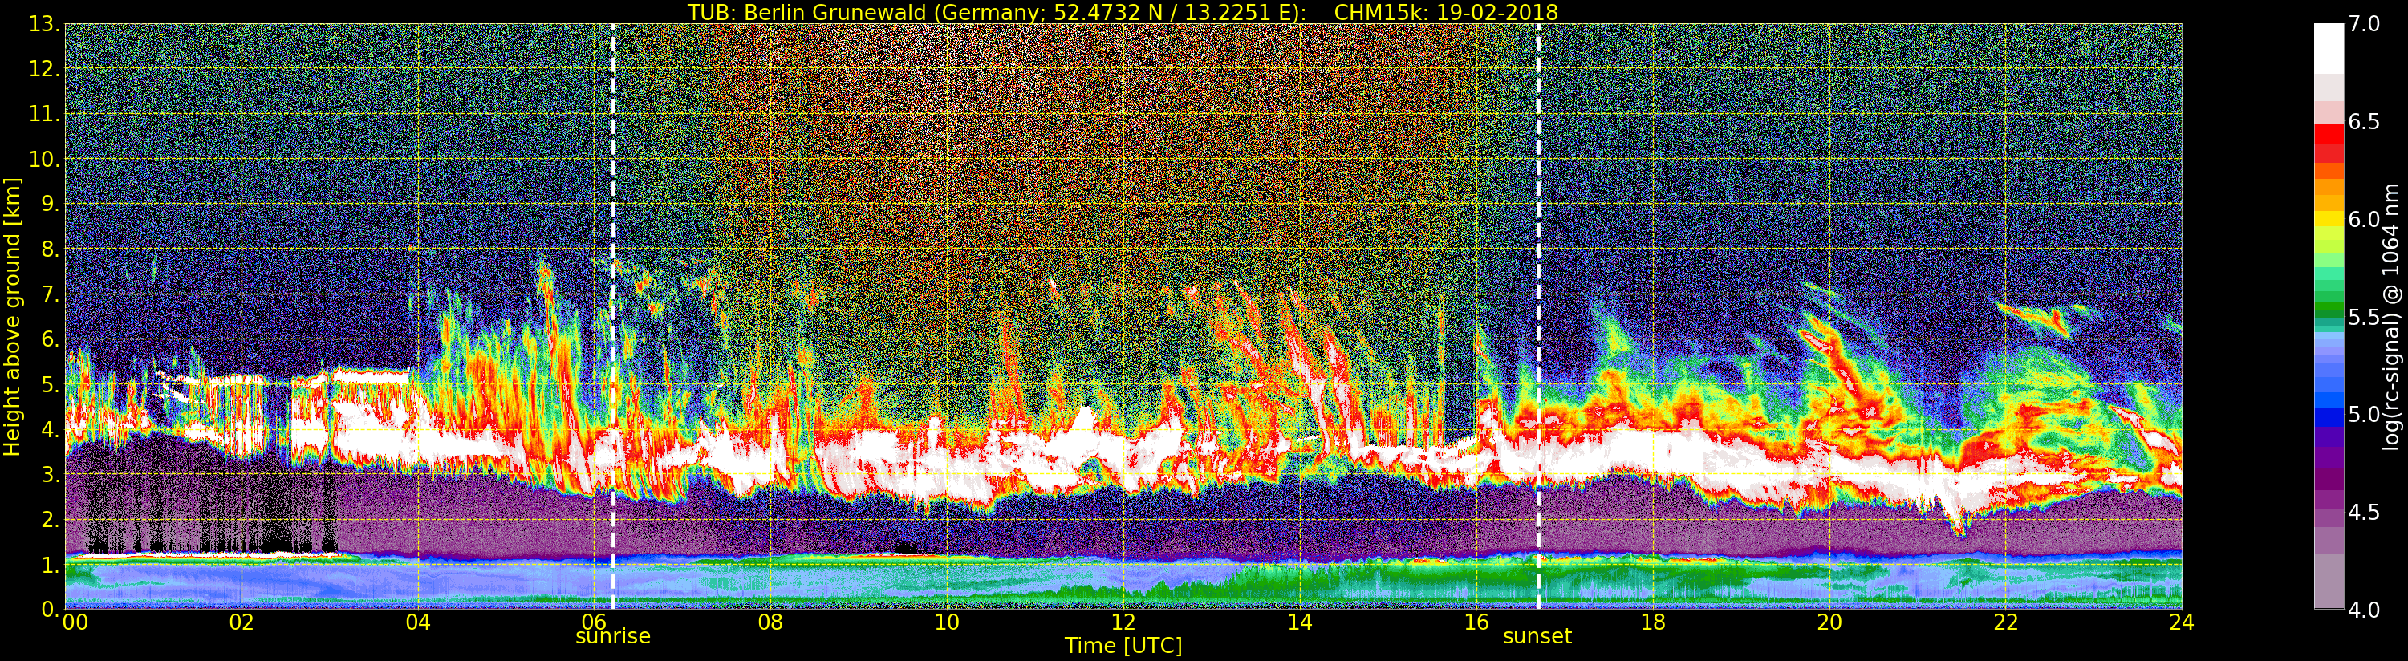Click the white top section of the colorbar

pyautogui.click(x=2329, y=49)
